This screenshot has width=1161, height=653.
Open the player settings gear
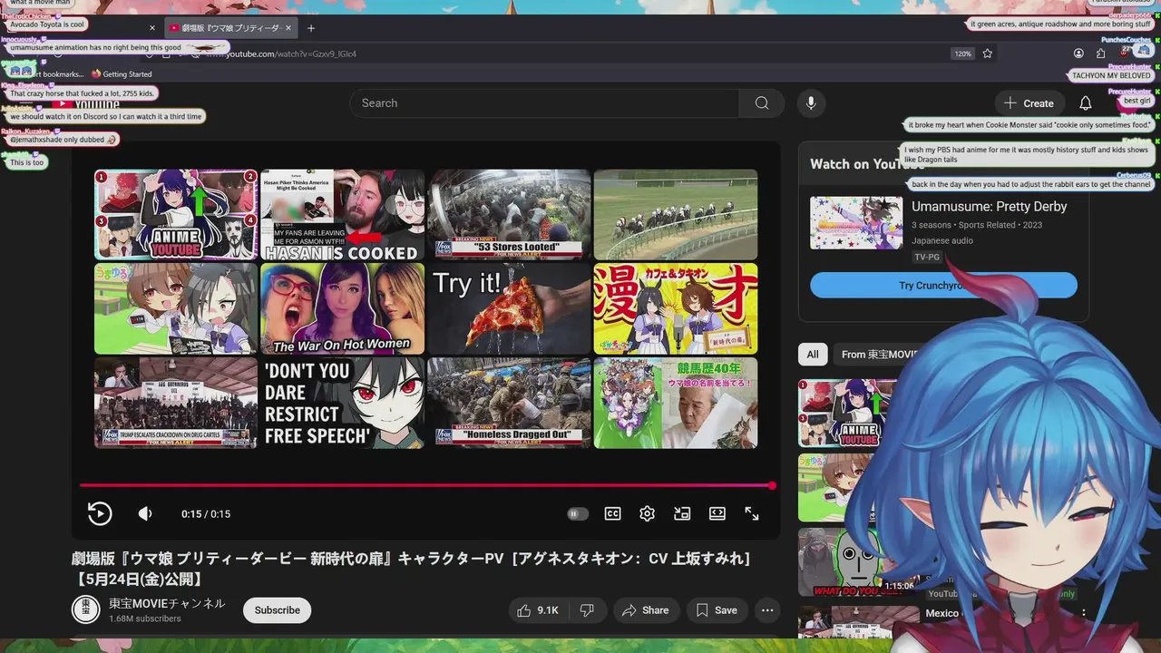[x=647, y=513]
